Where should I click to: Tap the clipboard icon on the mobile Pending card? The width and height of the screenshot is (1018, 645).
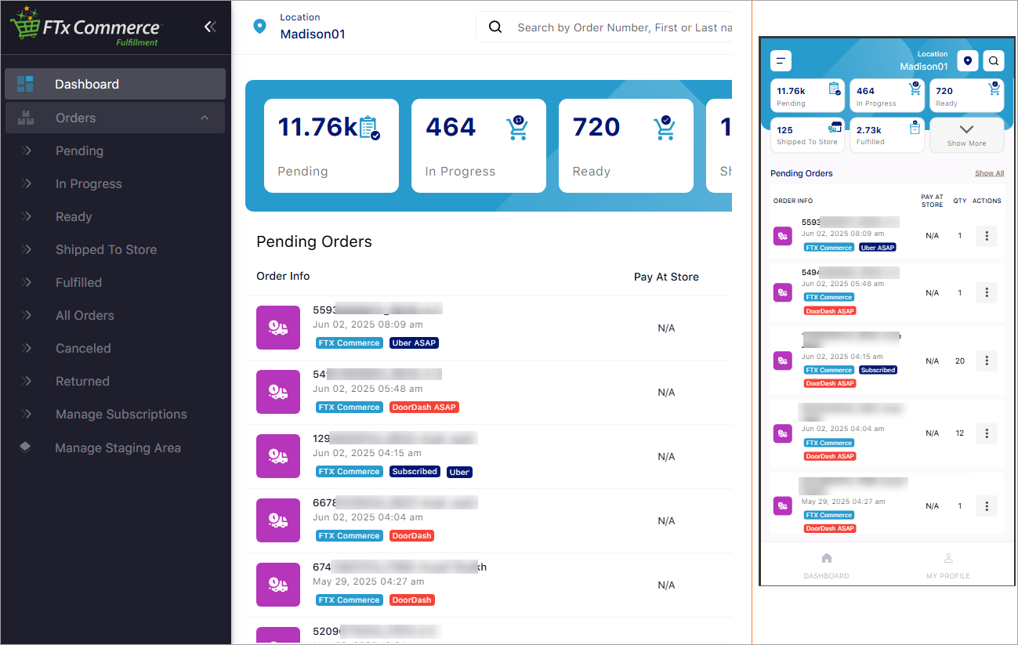834,89
